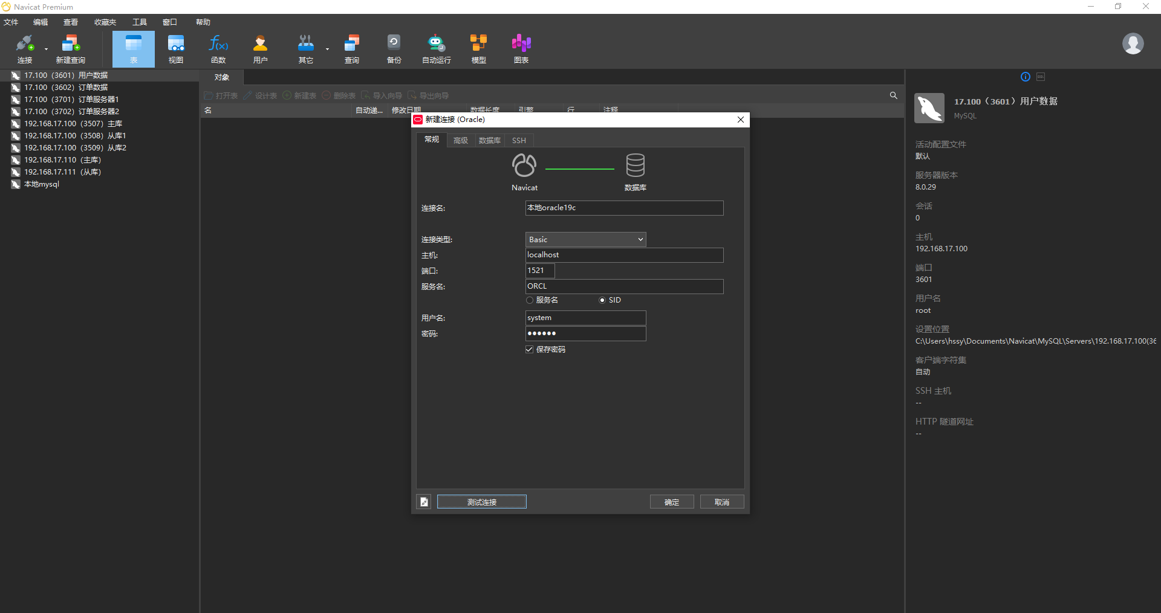The width and height of the screenshot is (1161, 613).
Task: Open the dropdown arrow beside 连接
Action: coord(46,50)
